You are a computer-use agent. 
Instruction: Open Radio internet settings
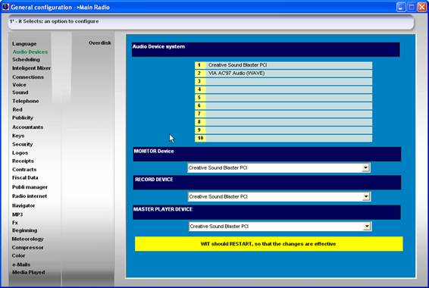pos(30,196)
